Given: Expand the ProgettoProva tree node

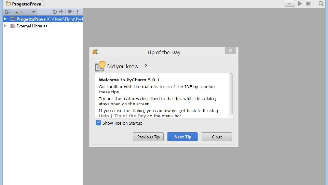Looking at the screenshot, I should coord(5,19).
